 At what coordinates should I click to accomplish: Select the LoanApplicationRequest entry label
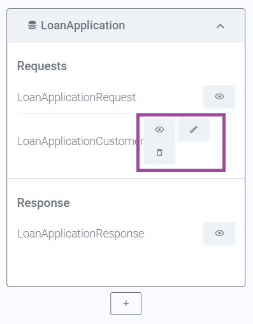[76, 97]
